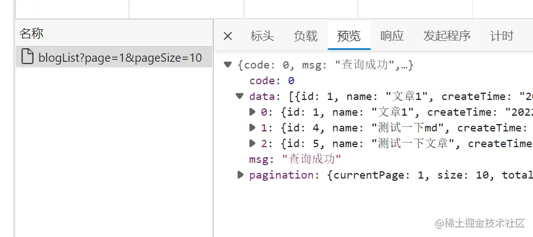Image resolution: width=533 pixels, height=237 pixels.
Task: Switch to the 响应 tab
Action: (392, 36)
